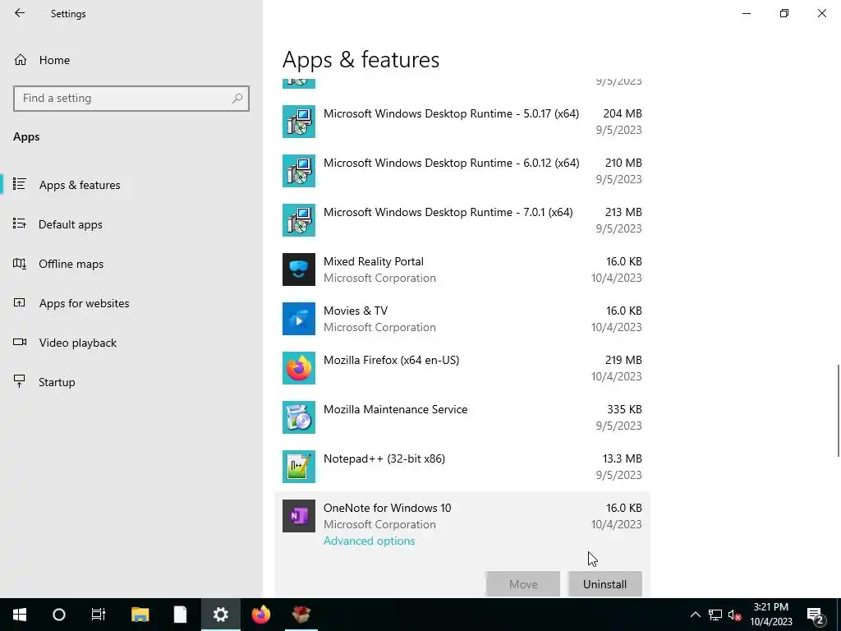Click the 13.3 MB size of Notepad++
This screenshot has width=841, height=631.
point(623,458)
